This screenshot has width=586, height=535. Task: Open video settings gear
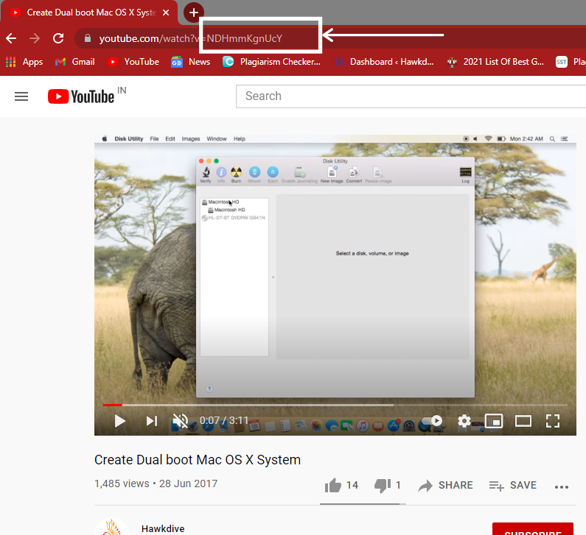pos(464,421)
